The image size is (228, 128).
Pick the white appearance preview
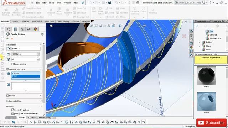(206, 101)
